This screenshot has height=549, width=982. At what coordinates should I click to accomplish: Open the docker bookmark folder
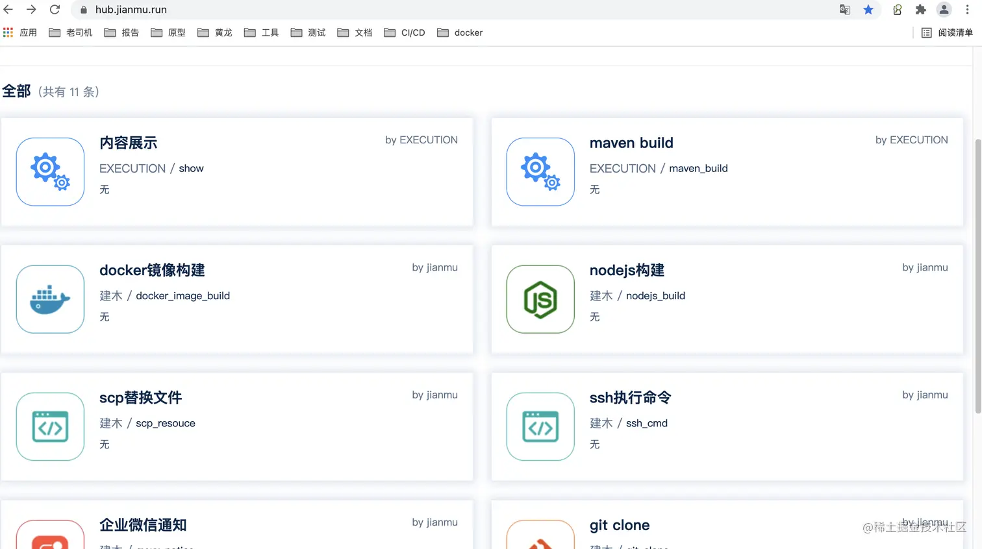point(460,32)
